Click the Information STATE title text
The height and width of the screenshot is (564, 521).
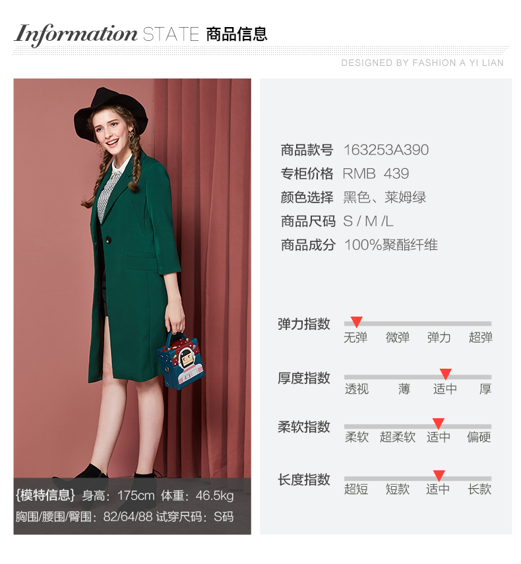(x=106, y=34)
